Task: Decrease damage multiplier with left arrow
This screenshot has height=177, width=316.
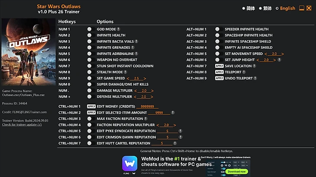Action: coord(135,91)
